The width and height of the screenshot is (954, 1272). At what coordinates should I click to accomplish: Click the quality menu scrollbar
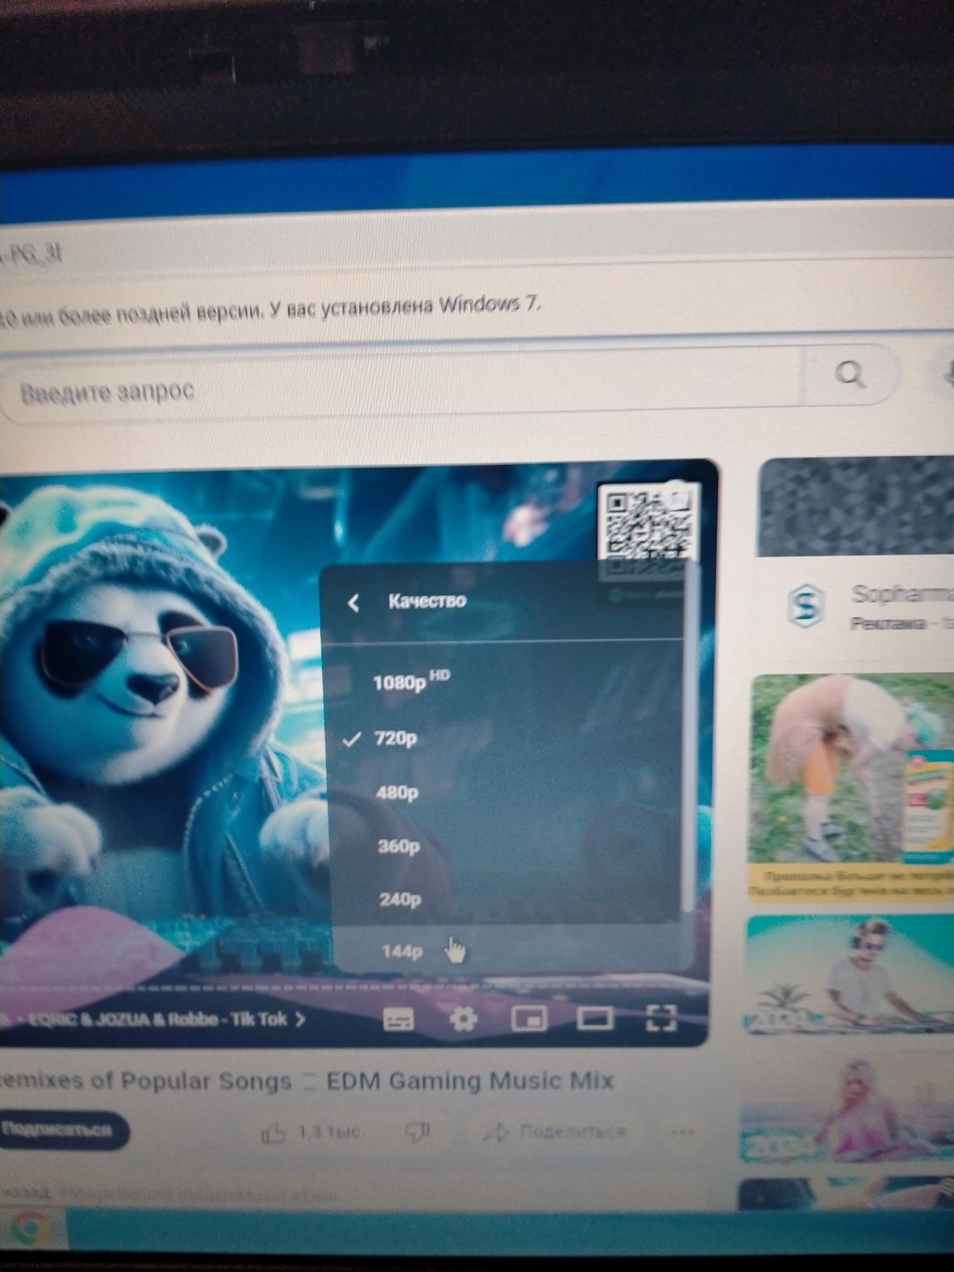[691, 738]
